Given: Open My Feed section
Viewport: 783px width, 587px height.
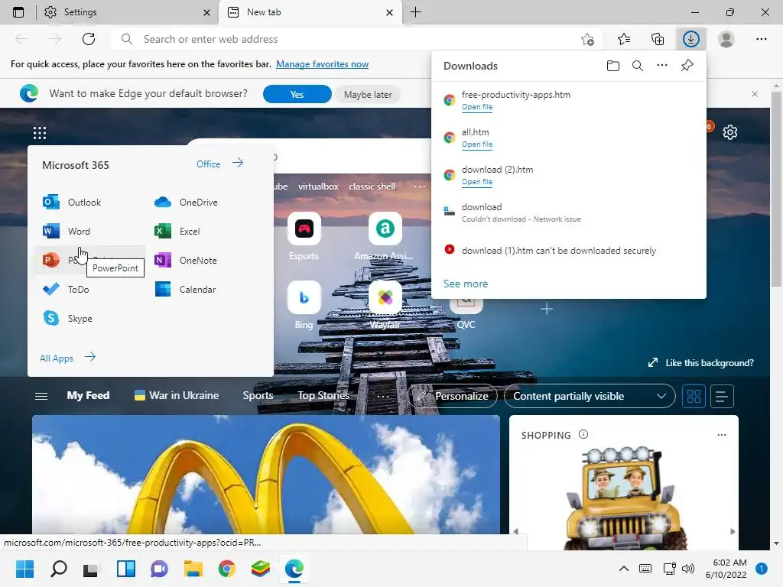Looking at the screenshot, I should 88,396.
